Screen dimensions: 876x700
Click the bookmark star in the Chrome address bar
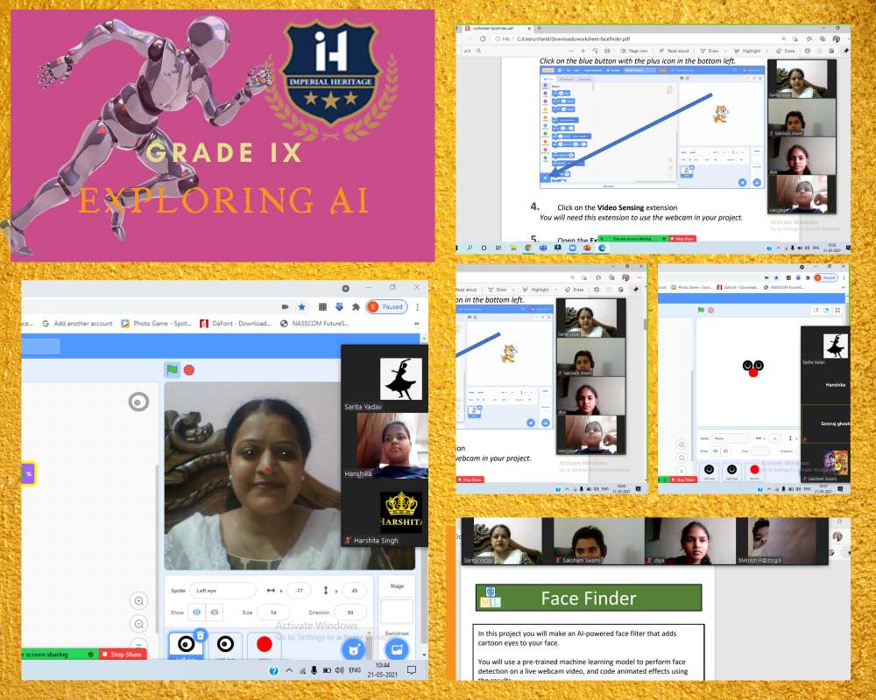click(x=302, y=307)
